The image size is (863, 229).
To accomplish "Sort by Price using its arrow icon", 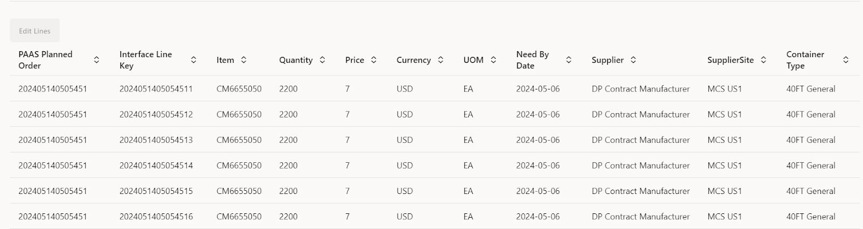I will point(374,60).
